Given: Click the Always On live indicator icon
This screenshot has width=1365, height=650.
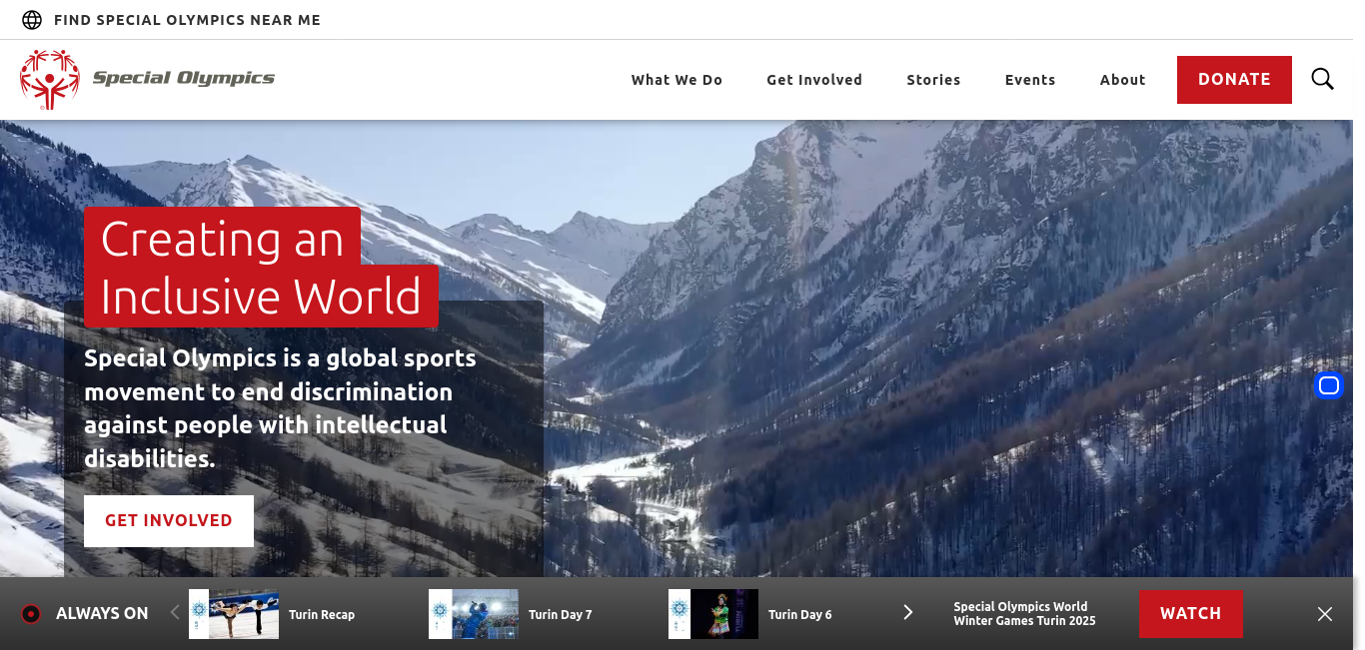Looking at the screenshot, I should (31, 614).
